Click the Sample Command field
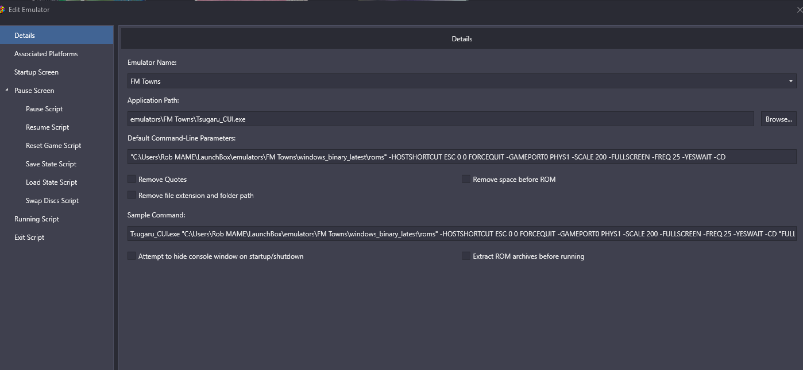803x370 pixels. (x=462, y=233)
